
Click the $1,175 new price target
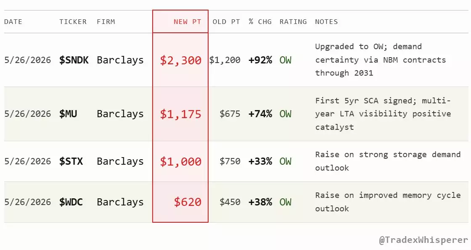click(x=180, y=114)
